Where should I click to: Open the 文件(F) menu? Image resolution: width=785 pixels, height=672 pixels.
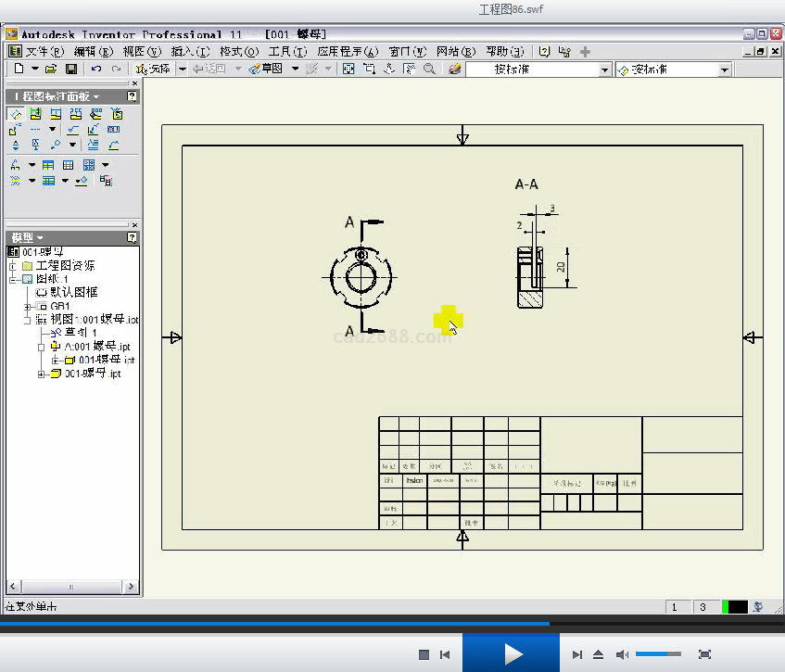coord(43,51)
